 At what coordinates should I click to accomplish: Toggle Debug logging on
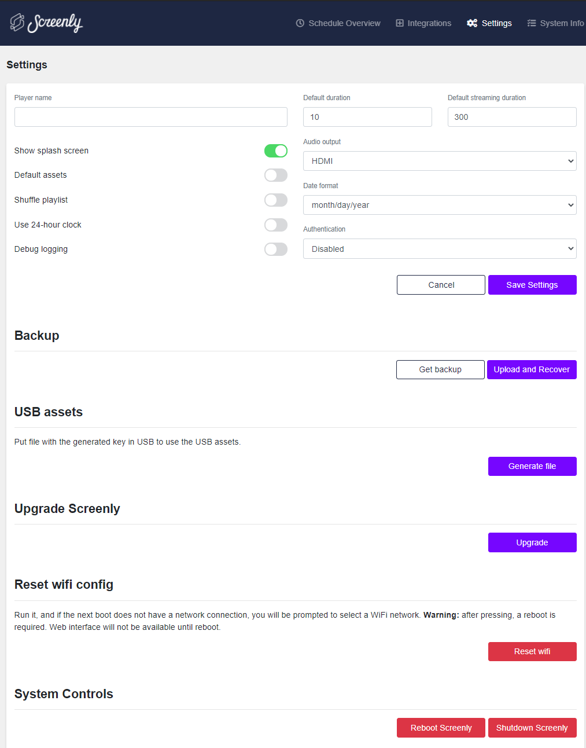tap(276, 249)
